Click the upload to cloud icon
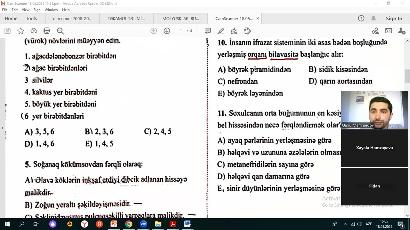The width and height of the screenshot is (410, 230). 34,31
